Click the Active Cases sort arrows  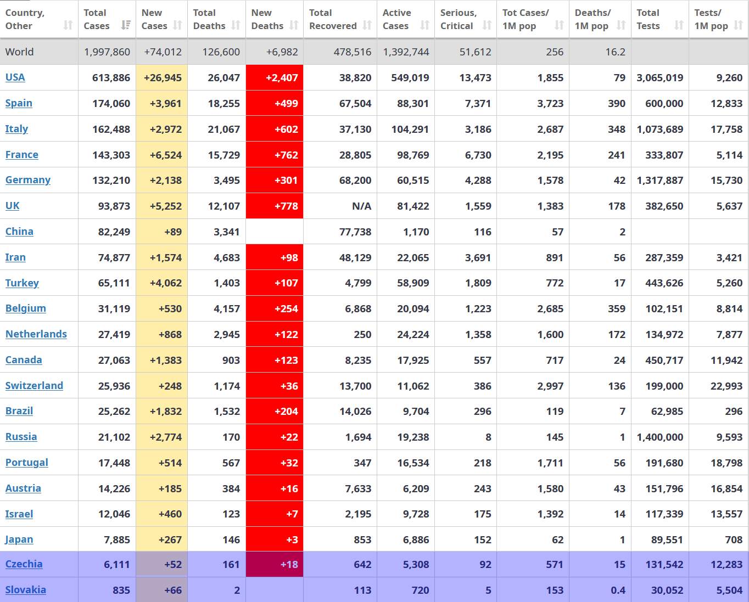pos(424,25)
